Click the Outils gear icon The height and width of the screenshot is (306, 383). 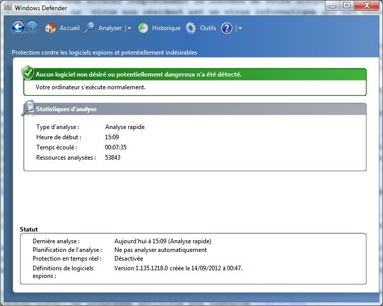[191, 28]
